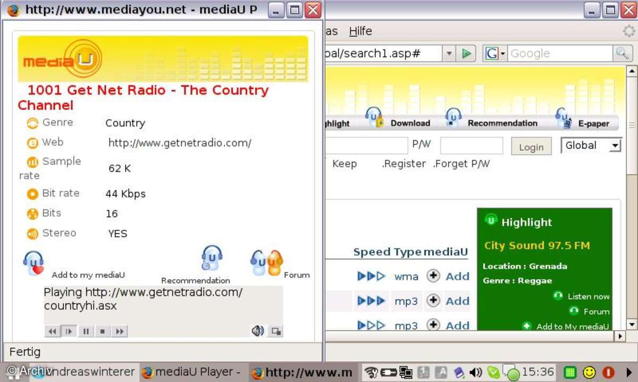Click the Login button
Screen dimensions: 638x382
531,147
